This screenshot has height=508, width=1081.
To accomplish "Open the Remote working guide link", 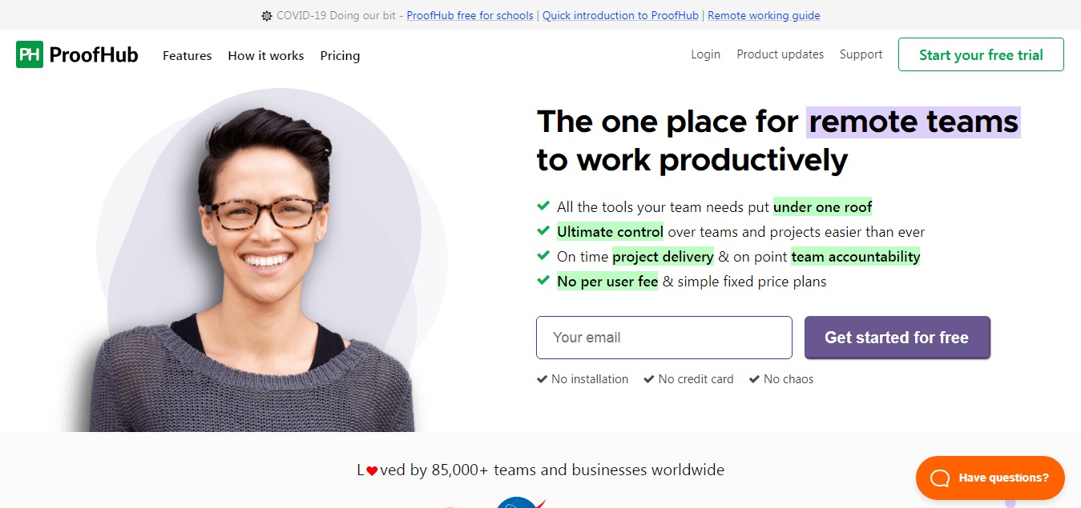I will click(764, 15).
